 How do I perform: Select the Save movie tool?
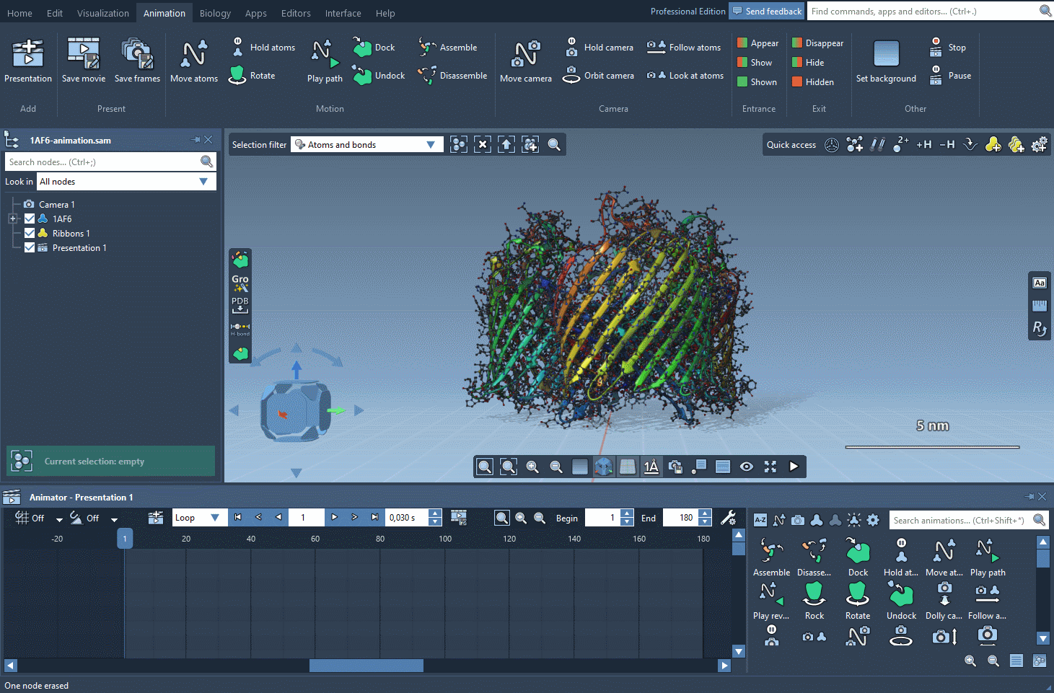coord(83,59)
